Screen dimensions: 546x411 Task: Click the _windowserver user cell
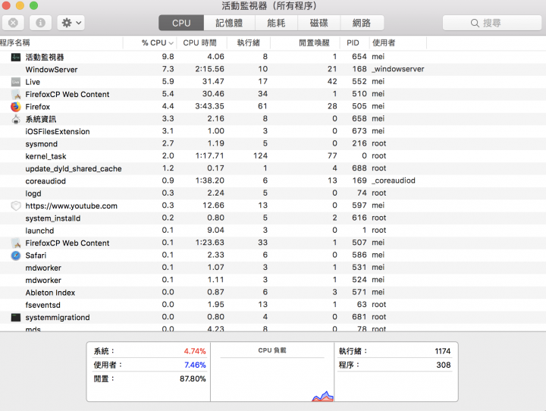(x=398, y=69)
